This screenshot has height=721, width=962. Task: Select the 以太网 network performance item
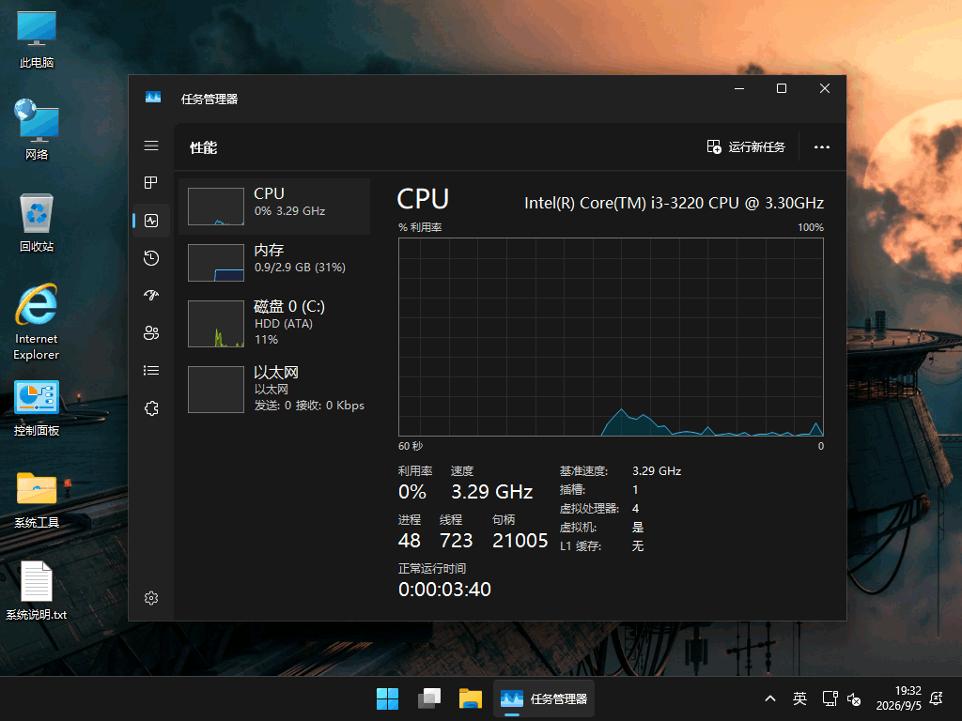coord(274,390)
